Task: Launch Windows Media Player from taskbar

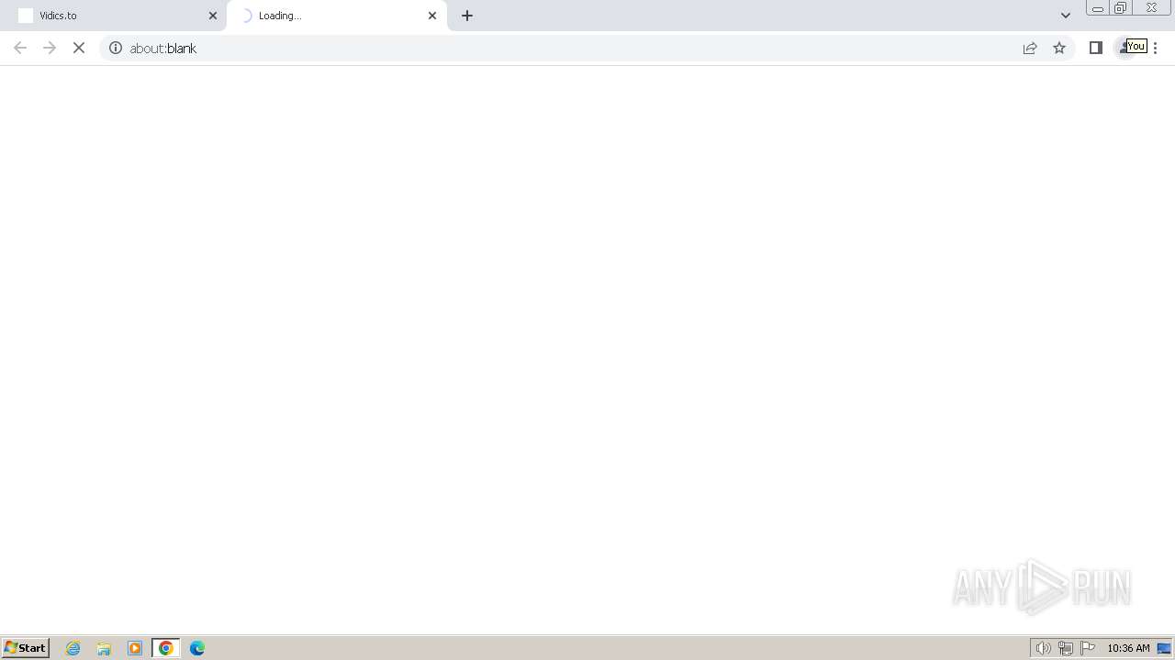Action: 135,648
